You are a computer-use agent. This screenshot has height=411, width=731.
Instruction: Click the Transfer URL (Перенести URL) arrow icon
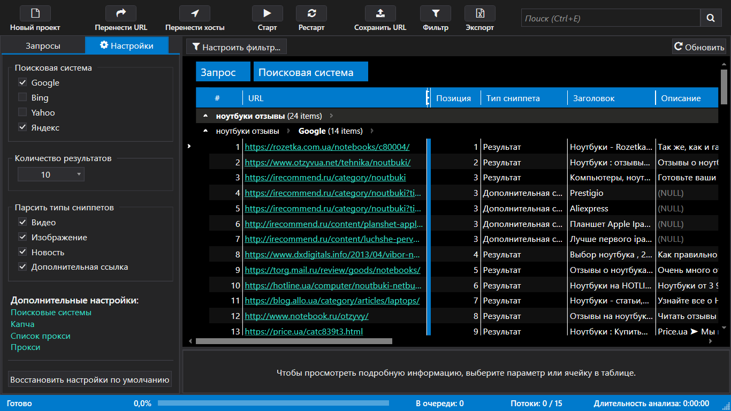(x=120, y=13)
